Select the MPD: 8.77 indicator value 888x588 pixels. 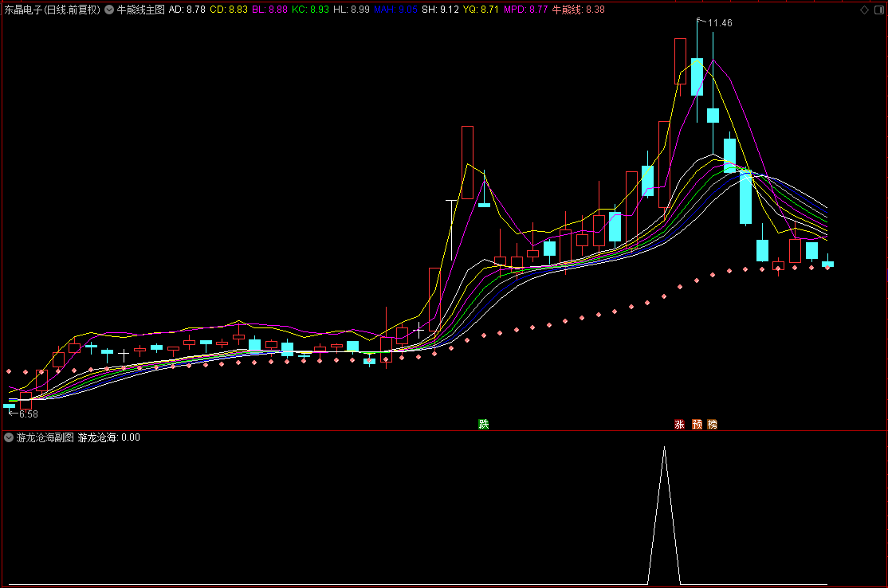tap(525, 10)
